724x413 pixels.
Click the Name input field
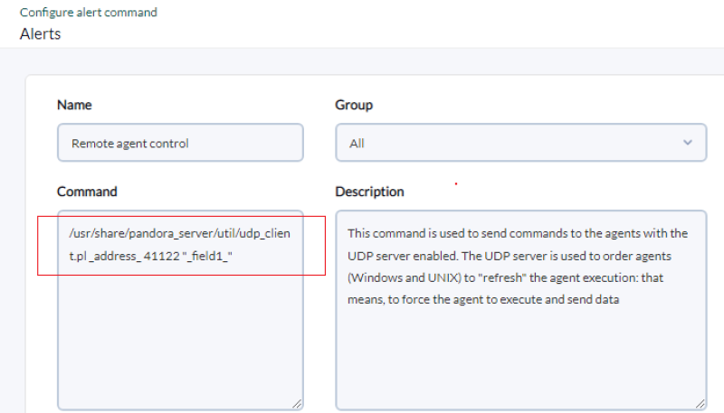click(x=180, y=143)
